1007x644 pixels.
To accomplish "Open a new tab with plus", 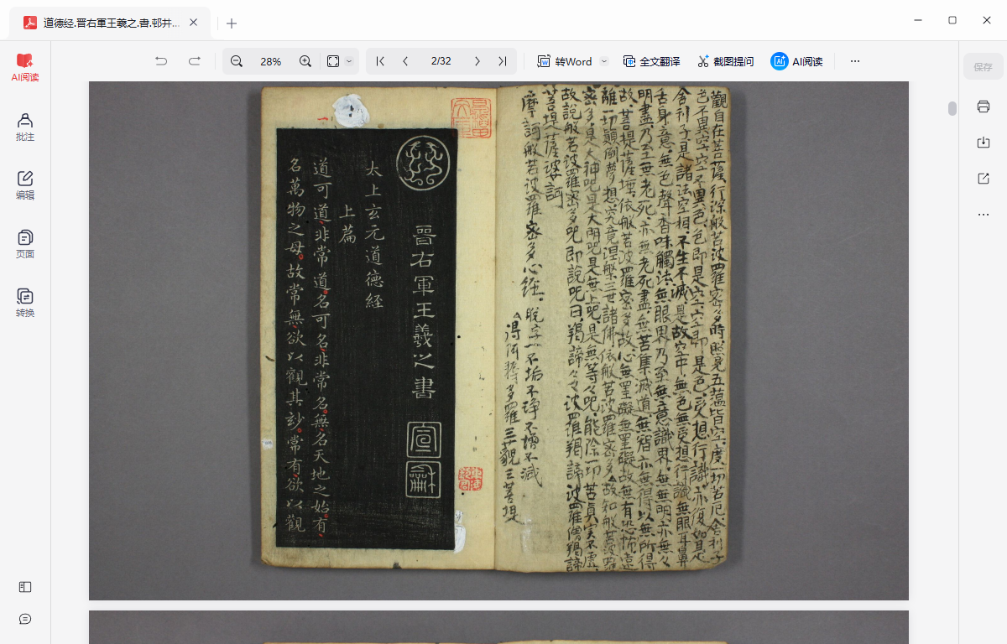I will (232, 23).
